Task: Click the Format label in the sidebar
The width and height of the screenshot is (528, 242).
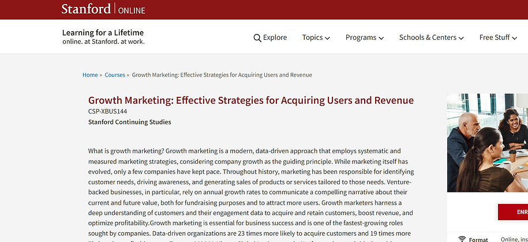Action: 478,239
